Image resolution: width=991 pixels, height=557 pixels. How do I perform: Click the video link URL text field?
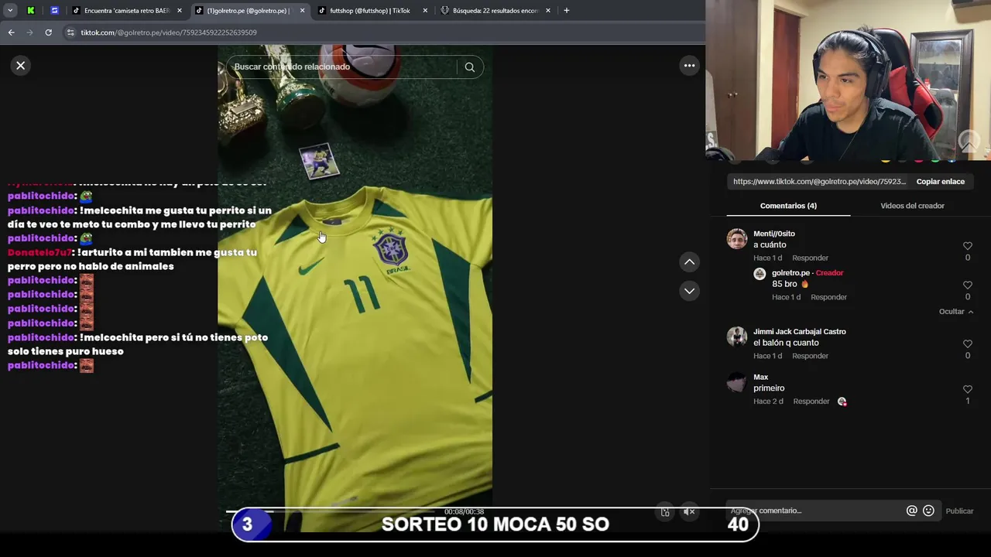819,182
